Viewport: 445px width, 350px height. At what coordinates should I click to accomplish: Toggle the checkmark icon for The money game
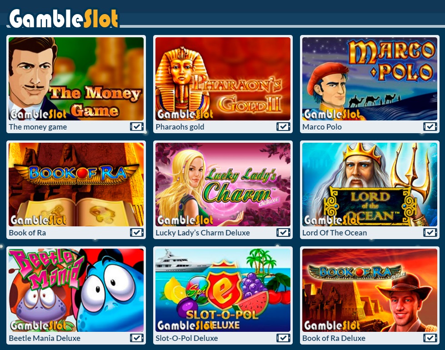click(x=137, y=127)
